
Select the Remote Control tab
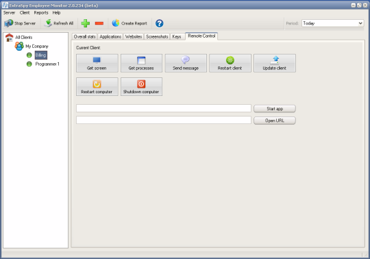pyautogui.click(x=201, y=36)
